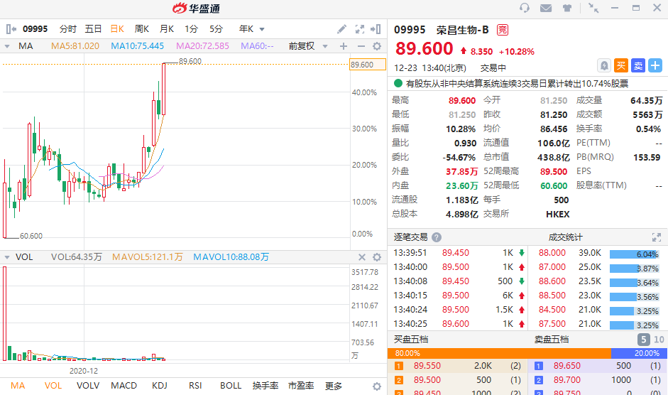Select the VOL indicator tab at bottom
This screenshot has height=395, width=668.
(53, 386)
